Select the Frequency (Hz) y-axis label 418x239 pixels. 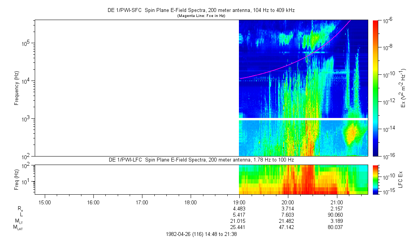[17, 88]
